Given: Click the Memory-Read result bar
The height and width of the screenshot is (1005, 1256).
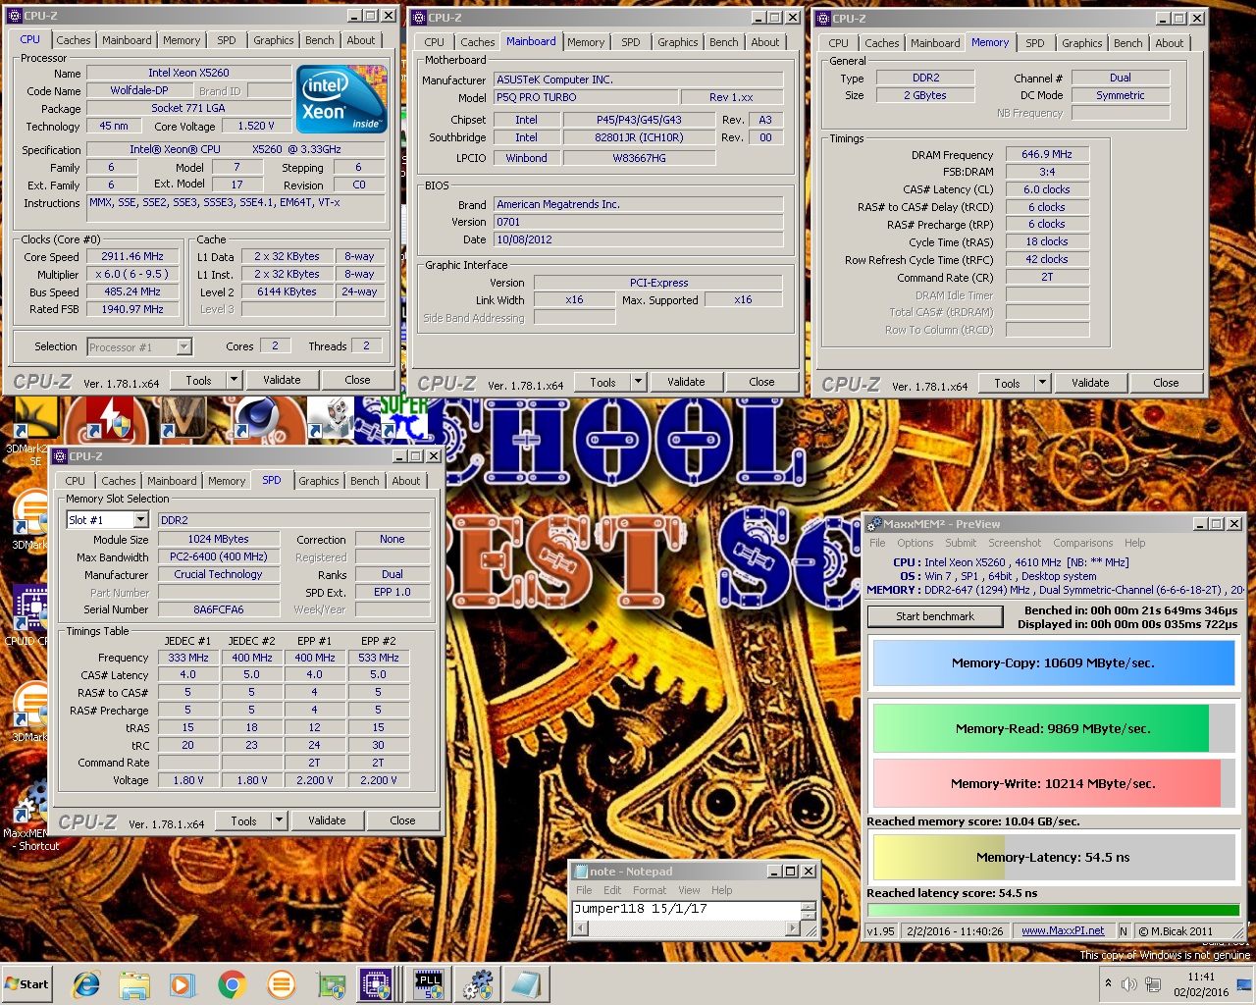Looking at the screenshot, I should click(1054, 728).
